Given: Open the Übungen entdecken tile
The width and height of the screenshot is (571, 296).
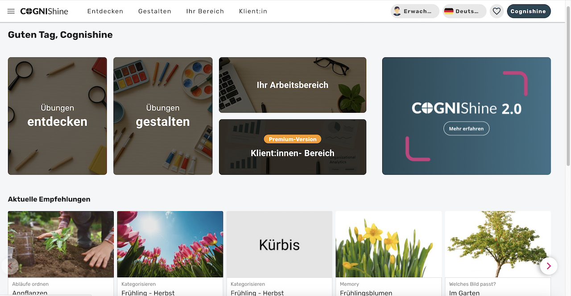Looking at the screenshot, I should tap(58, 116).
